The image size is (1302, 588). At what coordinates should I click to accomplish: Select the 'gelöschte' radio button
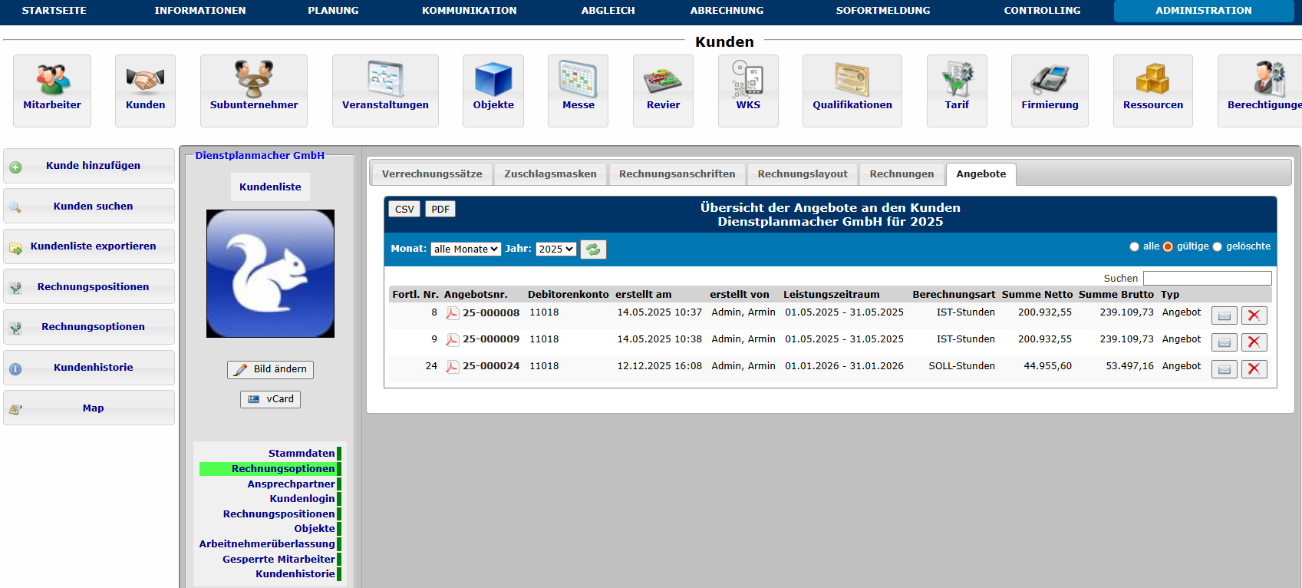tap(1217, 247)
